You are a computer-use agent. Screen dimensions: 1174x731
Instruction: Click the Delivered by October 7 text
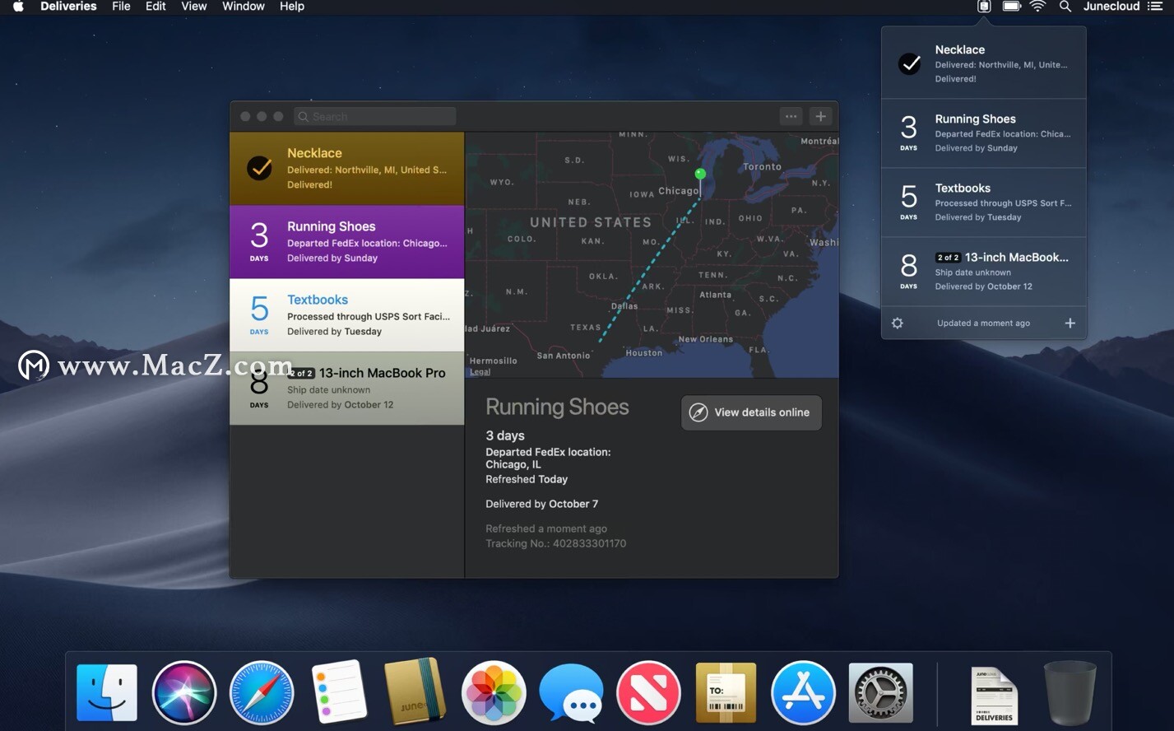click(x=541, y=504)
